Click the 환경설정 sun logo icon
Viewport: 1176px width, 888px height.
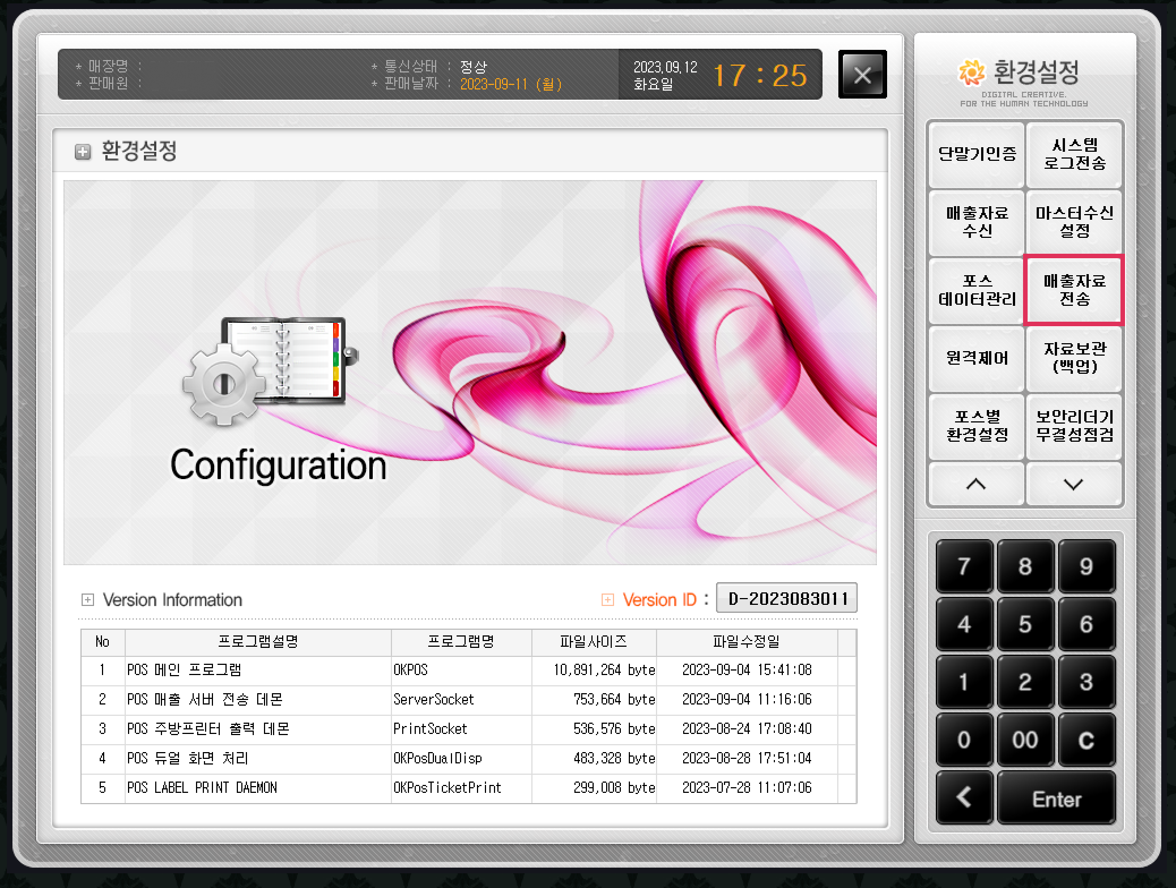click(972, 72)
